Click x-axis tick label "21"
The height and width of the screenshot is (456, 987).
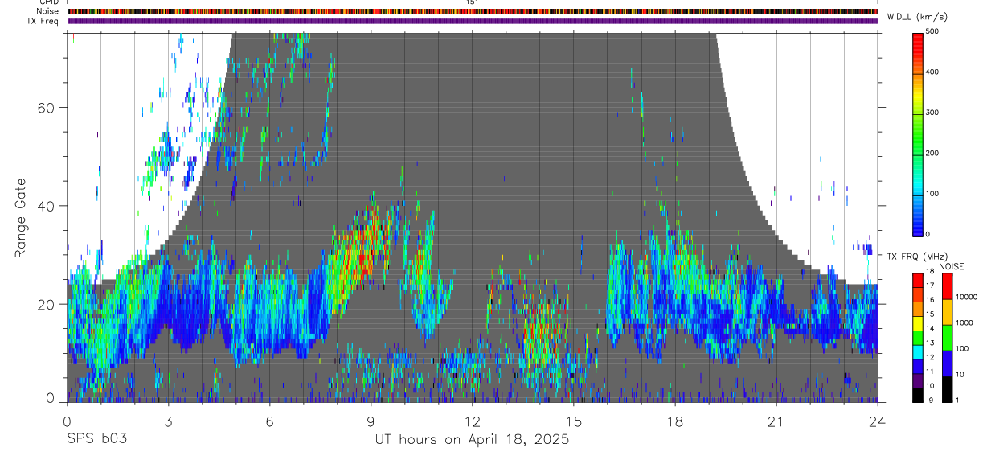click(x=776, y=421)
